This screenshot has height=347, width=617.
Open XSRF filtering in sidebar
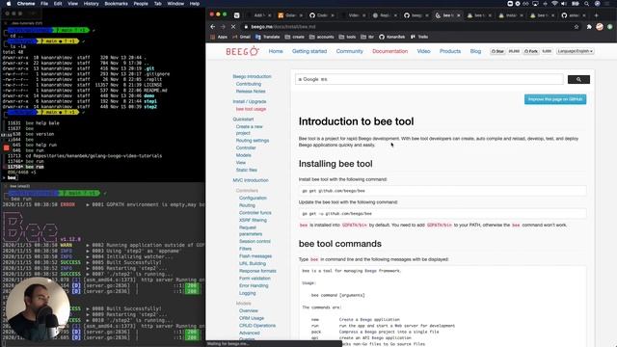tap(253, 221)
